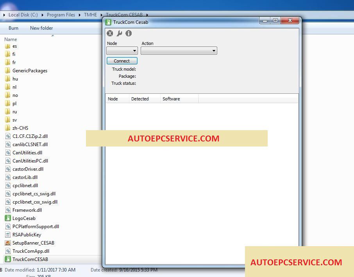Image resolution: width=354 pixels, height=277 pixels.
Task: Click Burn in Explorer toolbar
Action: click(x=14, y=28)
